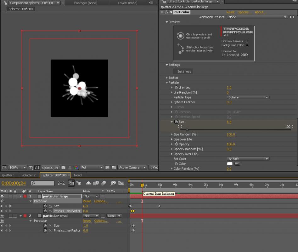Click the snapshot camera icon in viewer
The height and width of the screenshot is (252, 298).
(x=64, y=168)
